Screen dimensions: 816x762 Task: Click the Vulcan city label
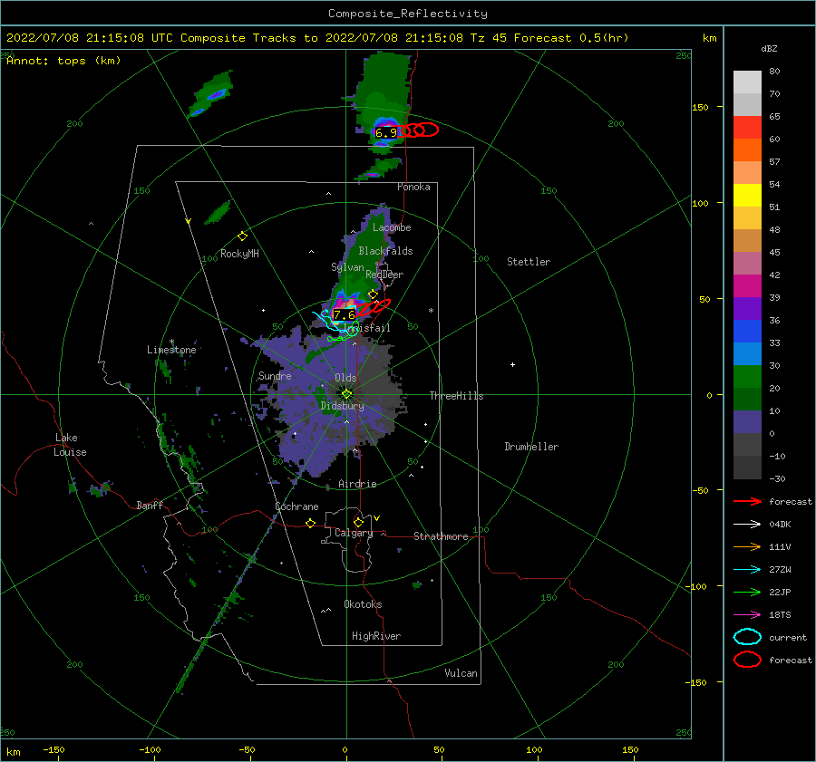[x=461, y=673]
